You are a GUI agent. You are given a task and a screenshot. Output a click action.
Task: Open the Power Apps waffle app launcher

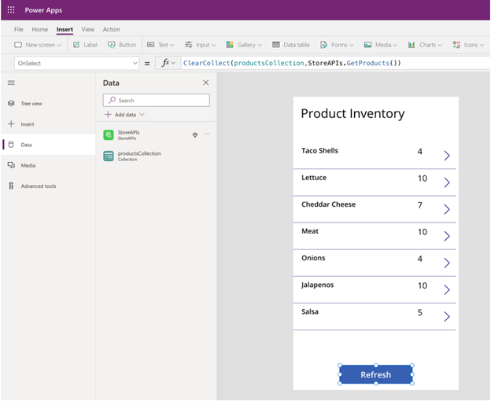pos(11,10)
